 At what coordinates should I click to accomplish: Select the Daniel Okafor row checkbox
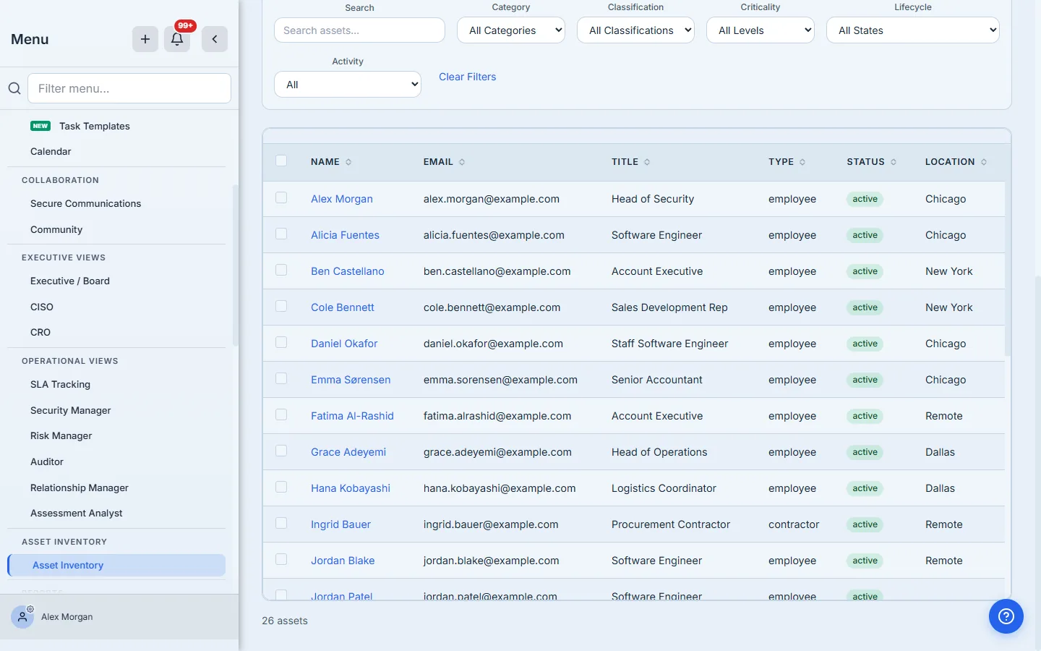pos(281,342)
